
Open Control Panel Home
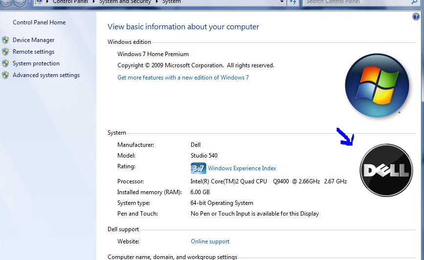39,22
